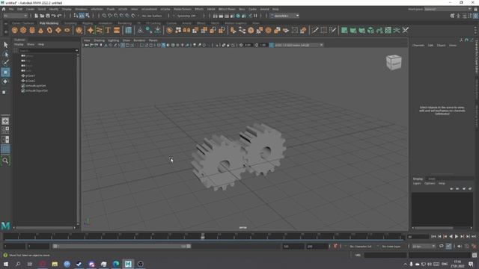Toggle Snap to Grids on status line

click(x=104, y=16)
